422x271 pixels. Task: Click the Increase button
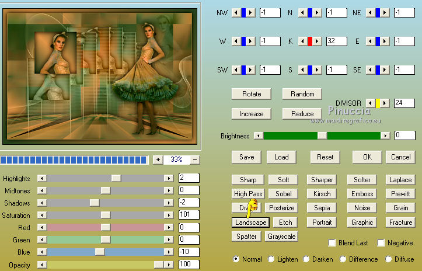click(x=252, y=114)
